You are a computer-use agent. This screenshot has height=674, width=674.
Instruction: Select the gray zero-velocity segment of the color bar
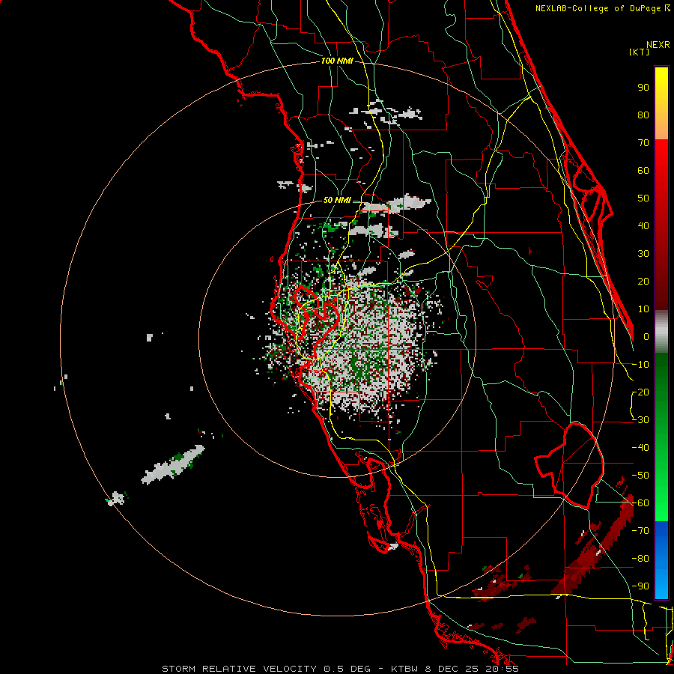coord(661,332)
